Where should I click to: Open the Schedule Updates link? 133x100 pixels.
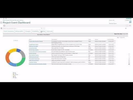point(33,62)
